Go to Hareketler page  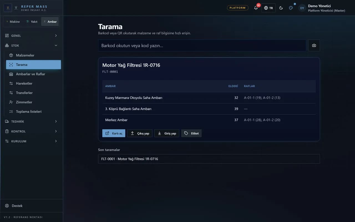tap(34, 84)
